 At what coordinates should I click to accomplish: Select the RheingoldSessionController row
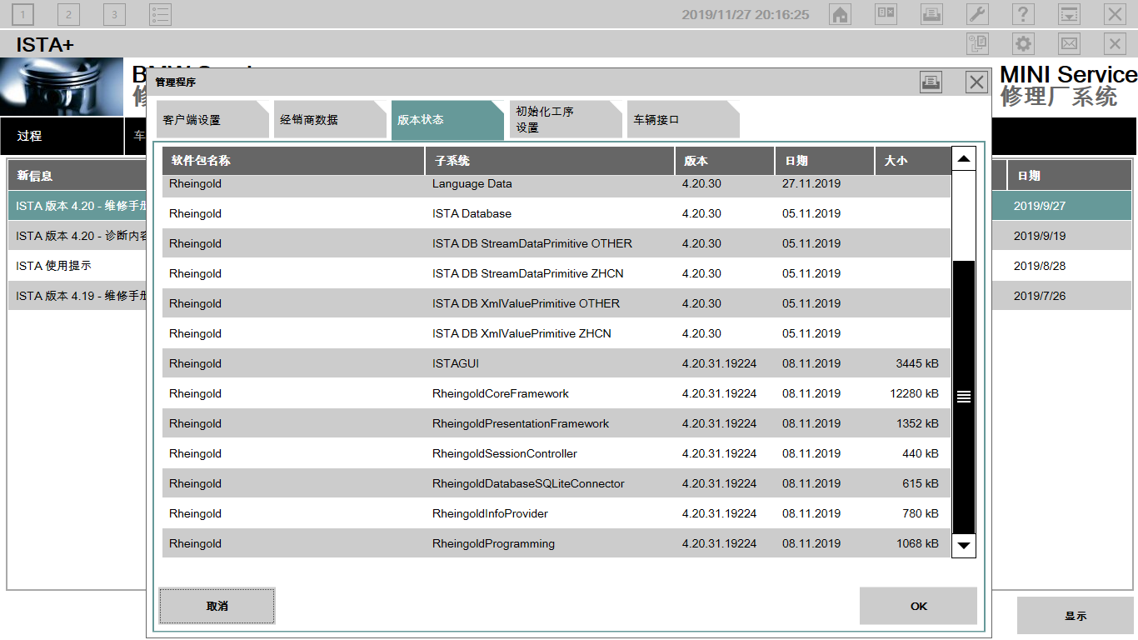point(557,453)
